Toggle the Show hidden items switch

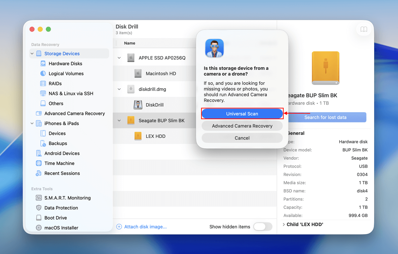[x=263, y=226]
